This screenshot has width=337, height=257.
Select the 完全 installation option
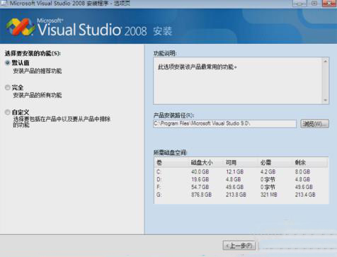click(8, 88)
